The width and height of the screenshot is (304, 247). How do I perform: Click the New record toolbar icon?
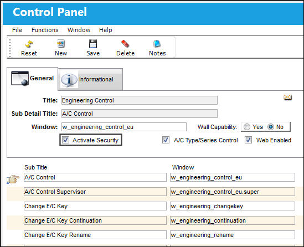[61, 44]
